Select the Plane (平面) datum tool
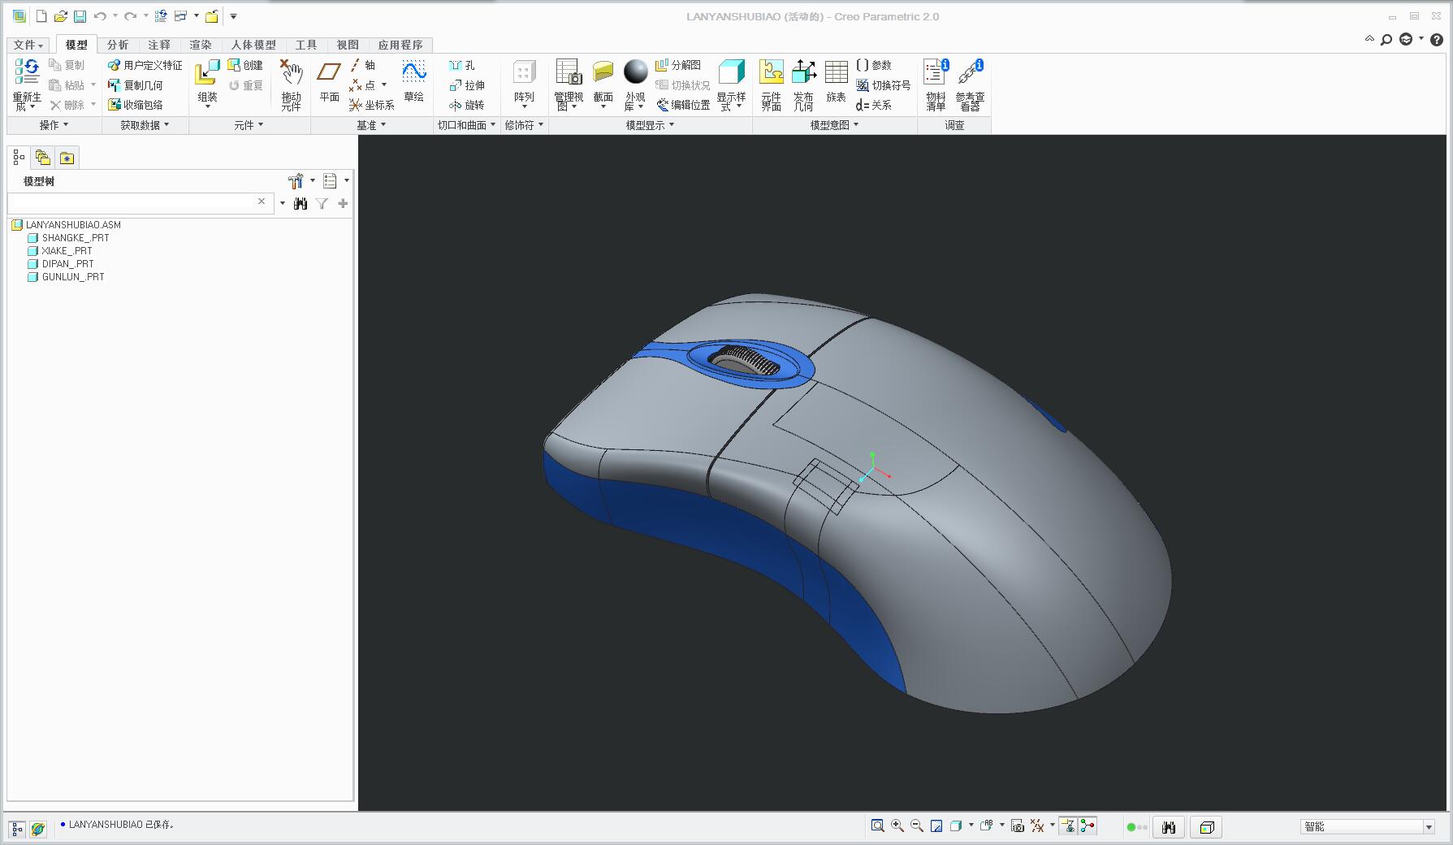 pyautogui.click(x=329, y=81)
